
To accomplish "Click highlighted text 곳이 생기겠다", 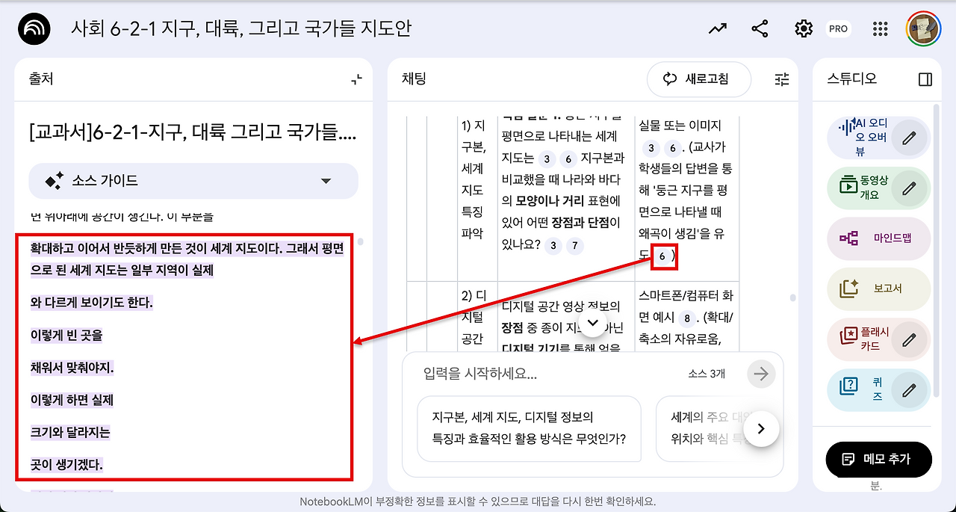I will pyautogui.click(x=66, y=465).
